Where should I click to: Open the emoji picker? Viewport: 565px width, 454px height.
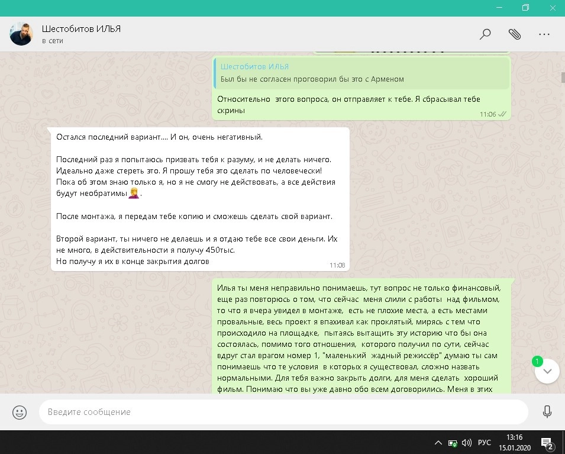[20, 411]
